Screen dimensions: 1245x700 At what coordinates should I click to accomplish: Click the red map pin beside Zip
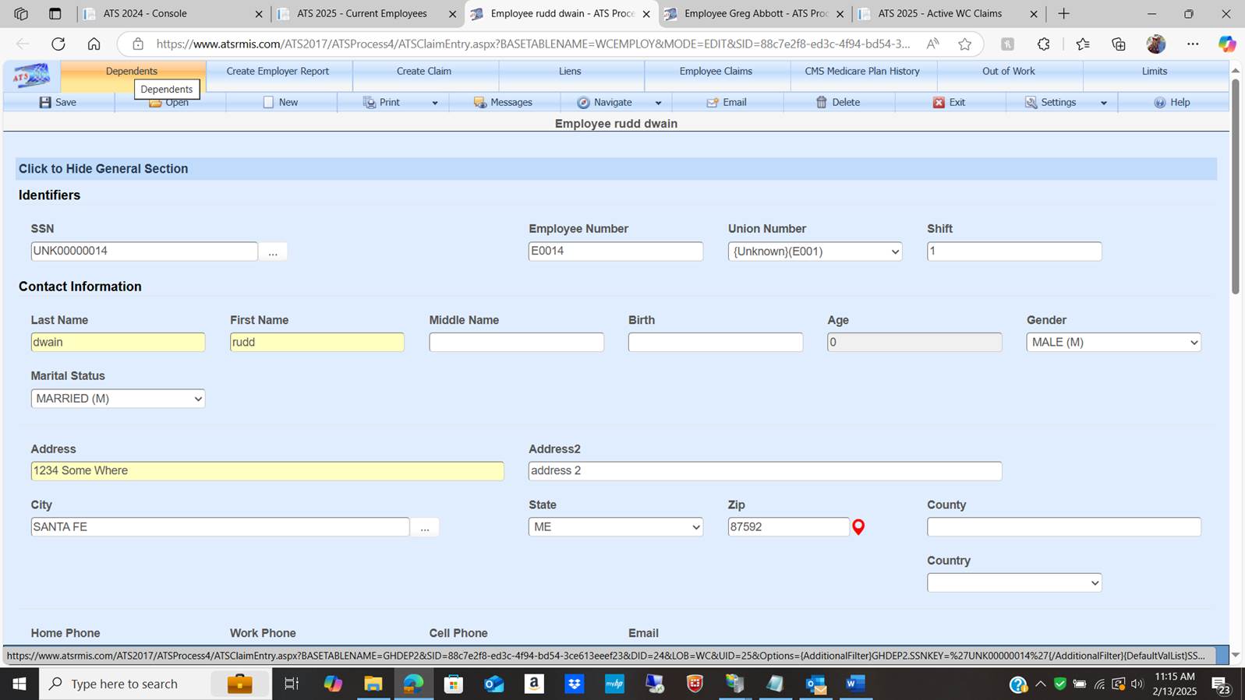[x=858, y=527]
